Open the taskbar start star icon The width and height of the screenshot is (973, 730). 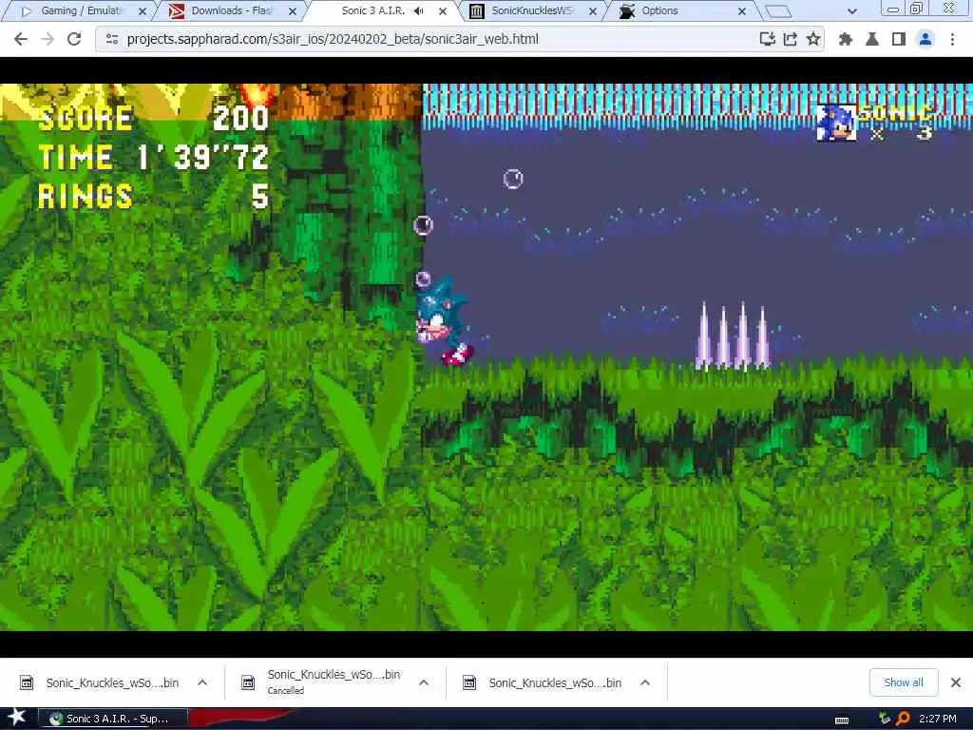[x=16, y=718]
